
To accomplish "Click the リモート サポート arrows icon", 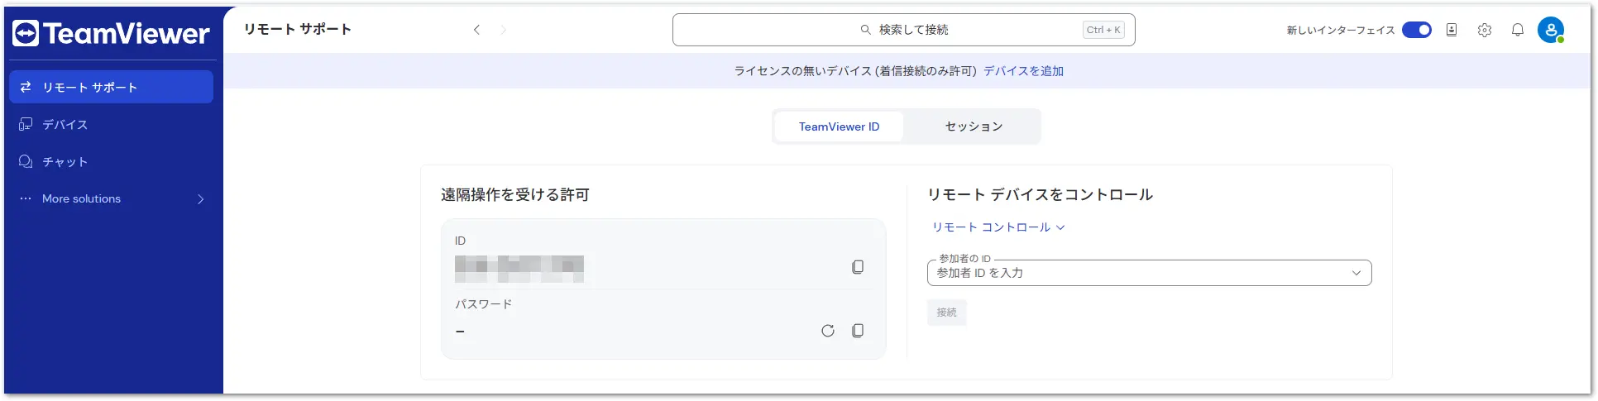I will point(26,87).
